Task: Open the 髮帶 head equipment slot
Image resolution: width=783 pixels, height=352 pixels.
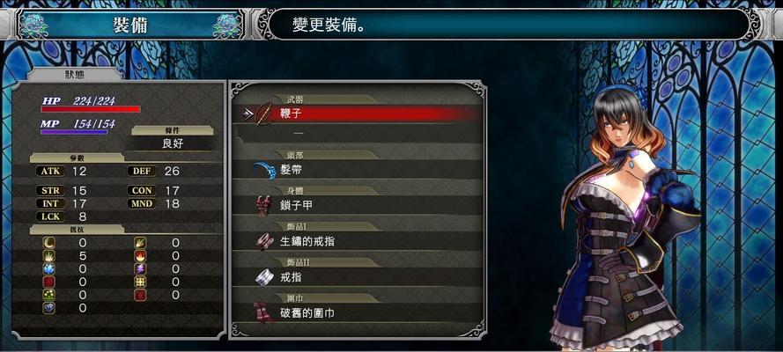Action: coord(358,170)
